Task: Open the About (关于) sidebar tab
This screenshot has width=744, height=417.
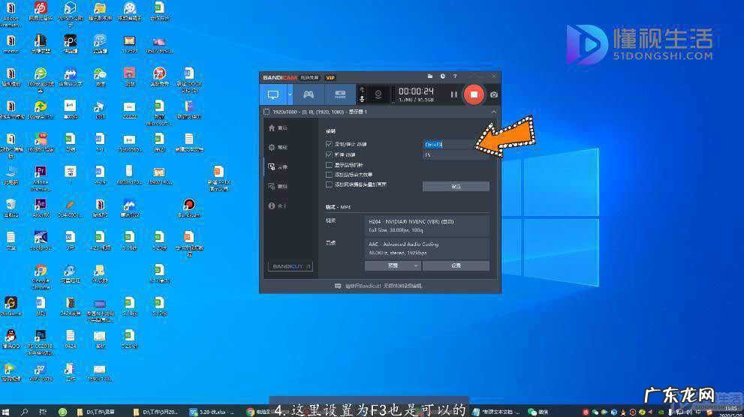Action: pyautogui.click(x=278, y=205)
